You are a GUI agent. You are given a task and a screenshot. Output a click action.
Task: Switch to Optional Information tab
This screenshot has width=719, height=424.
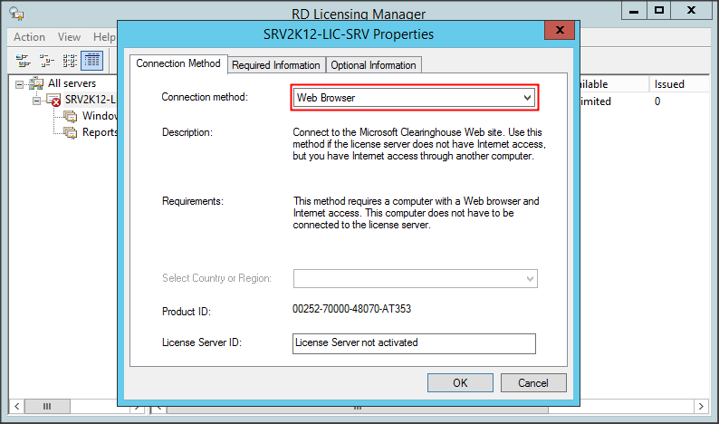pos(373,65)
